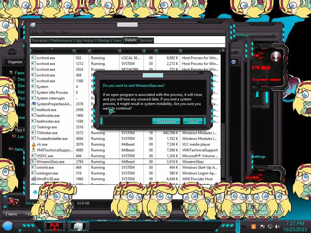
Task: Click the VLC media player description
Action: 196,144
